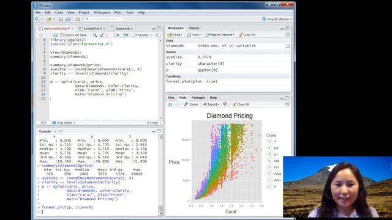The height and width of the screenshot is (220, 392).
Task: Click the previous plot arrow icon
Action: click(170, 105)
